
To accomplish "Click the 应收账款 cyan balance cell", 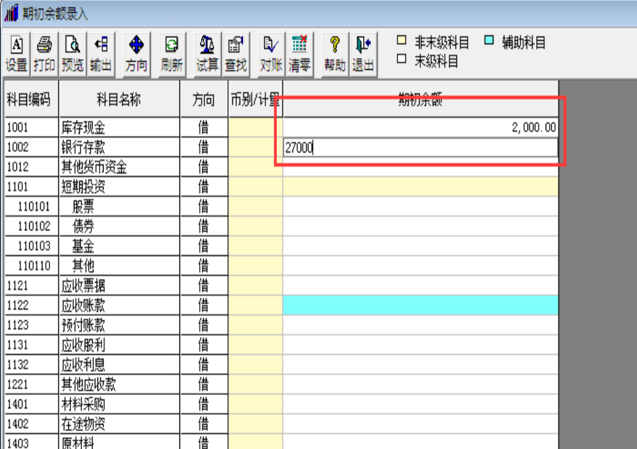I will point(420,305).
